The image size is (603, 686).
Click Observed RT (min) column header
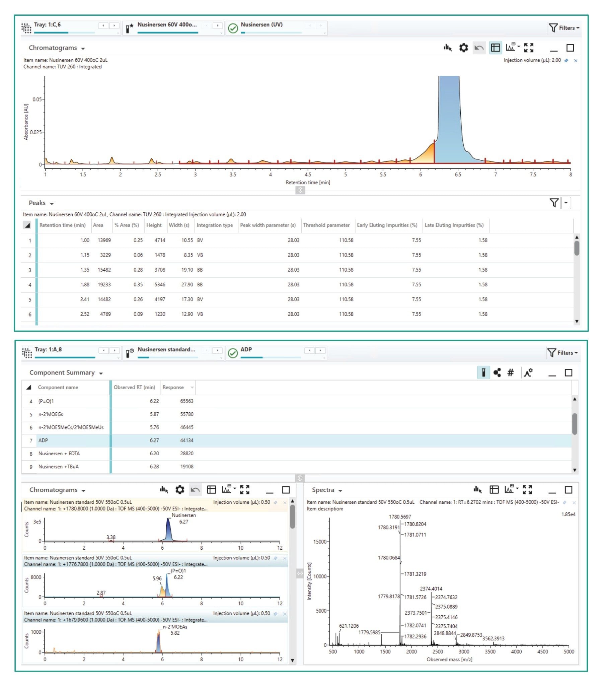[x=134, y=387]
